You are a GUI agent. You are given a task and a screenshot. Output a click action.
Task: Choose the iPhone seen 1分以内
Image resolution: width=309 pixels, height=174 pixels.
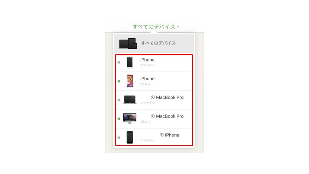[x=154, y=81]
